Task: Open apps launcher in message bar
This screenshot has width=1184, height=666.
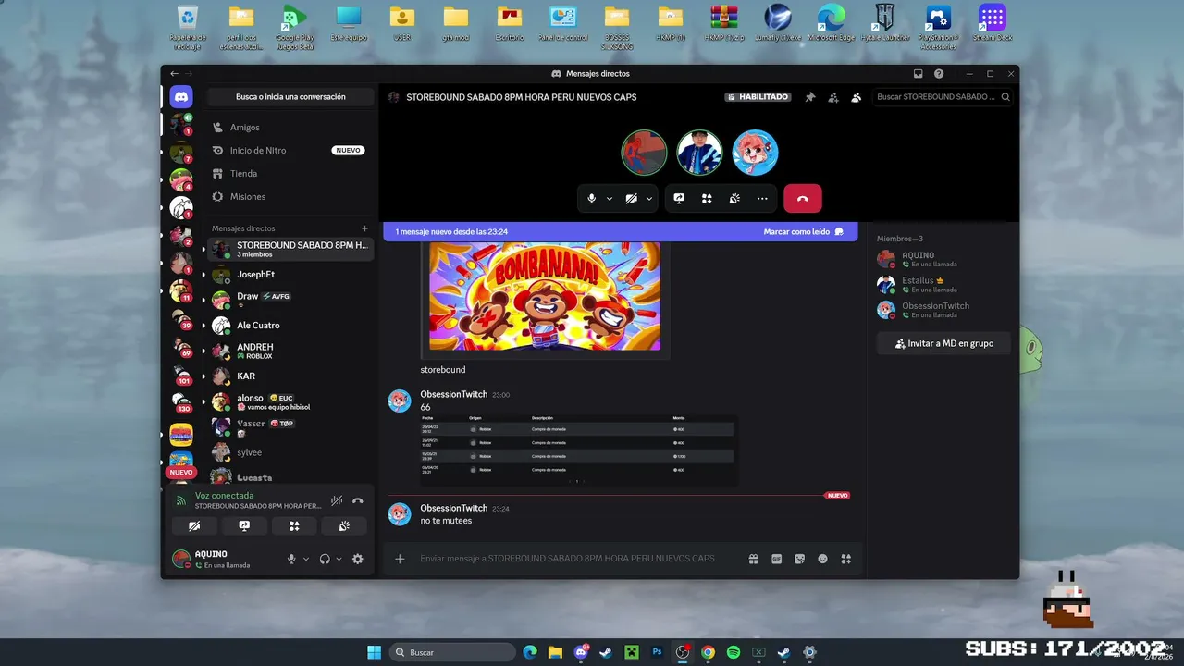Action: (x=845, y=559)
